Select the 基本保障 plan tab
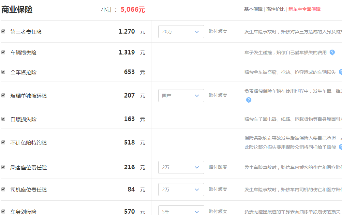The image size is (342, 215). (253, 9)
